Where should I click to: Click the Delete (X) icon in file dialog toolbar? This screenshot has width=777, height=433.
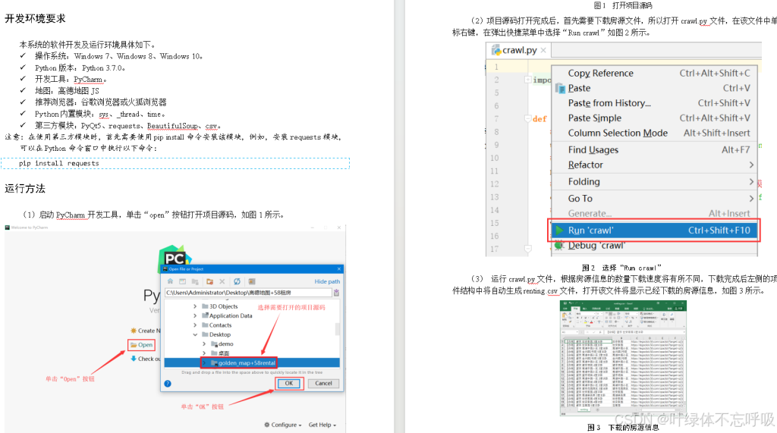(222, 281)
